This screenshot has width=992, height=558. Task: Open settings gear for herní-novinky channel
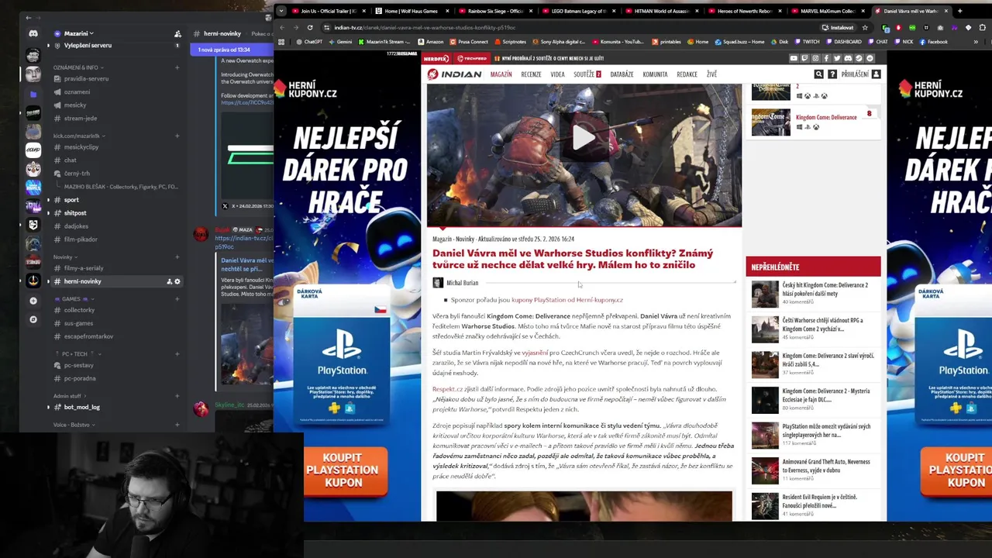(177, 281)
